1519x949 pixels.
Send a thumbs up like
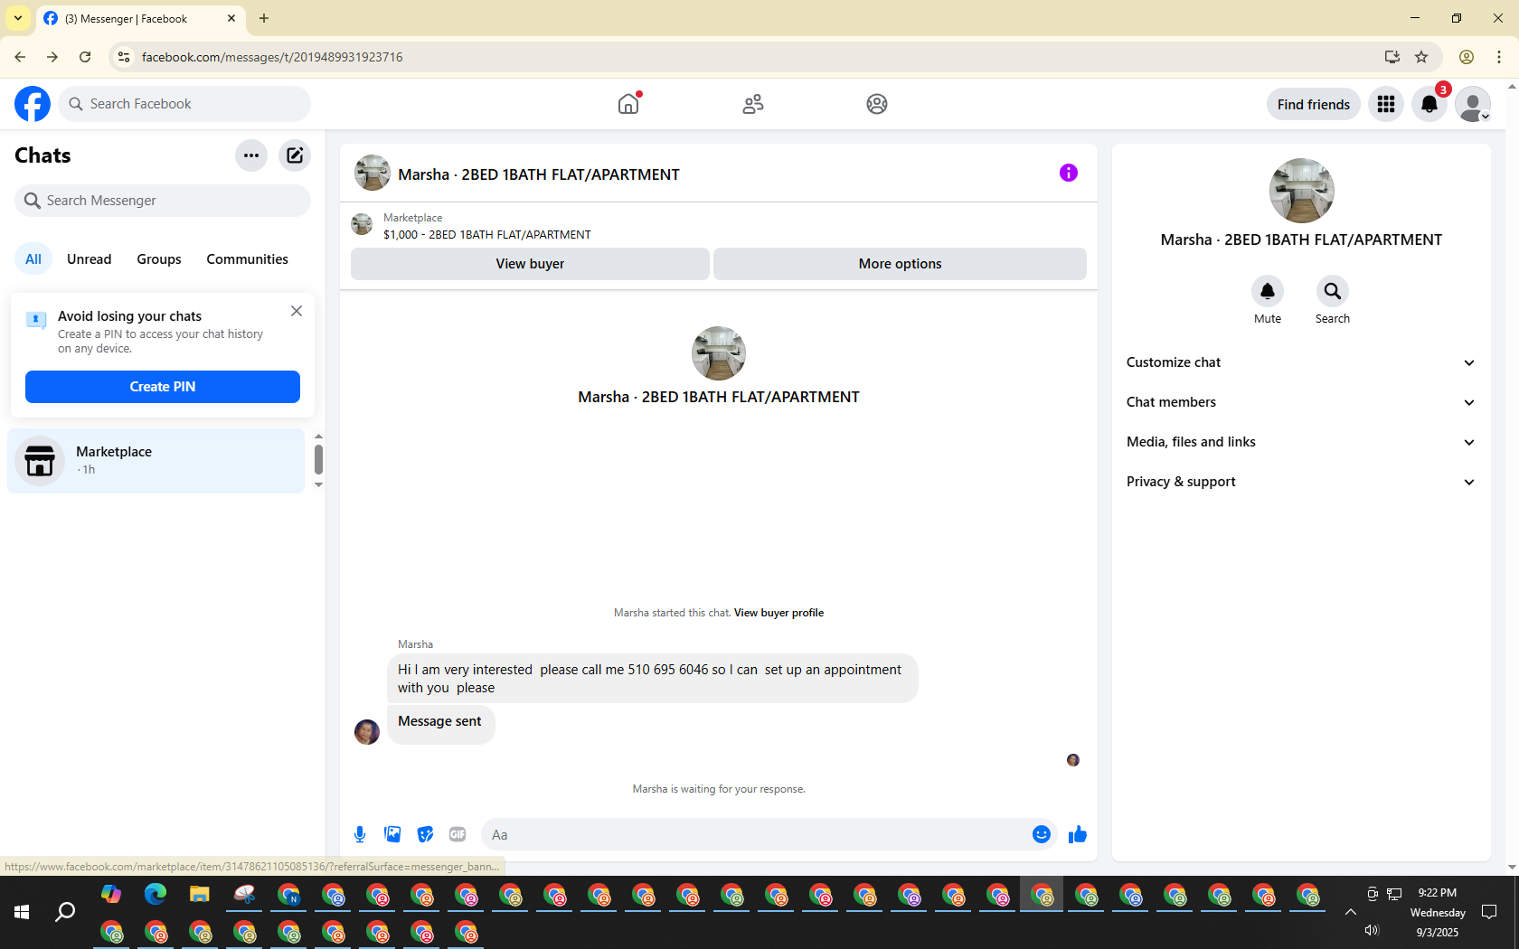1078,834
